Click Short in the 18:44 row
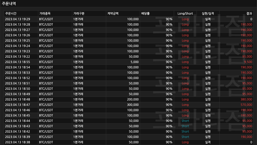This screenshot has height=145, width=257. pyautogui.click(x=185, y=121)
